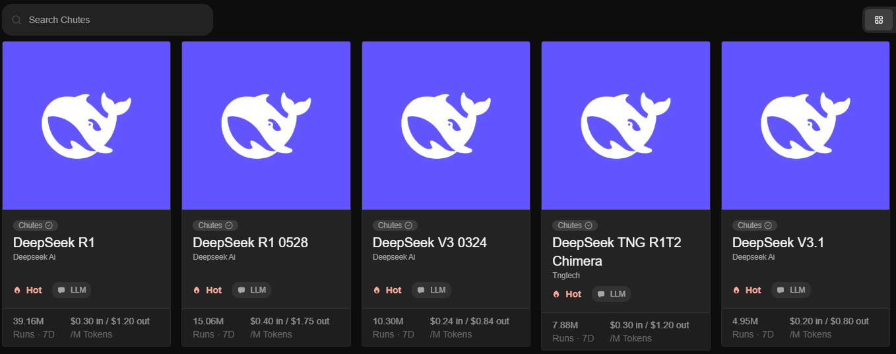Click the DeepSeek R1 whale logo
This screenshot has height=354, width=896.
[86, 125]
